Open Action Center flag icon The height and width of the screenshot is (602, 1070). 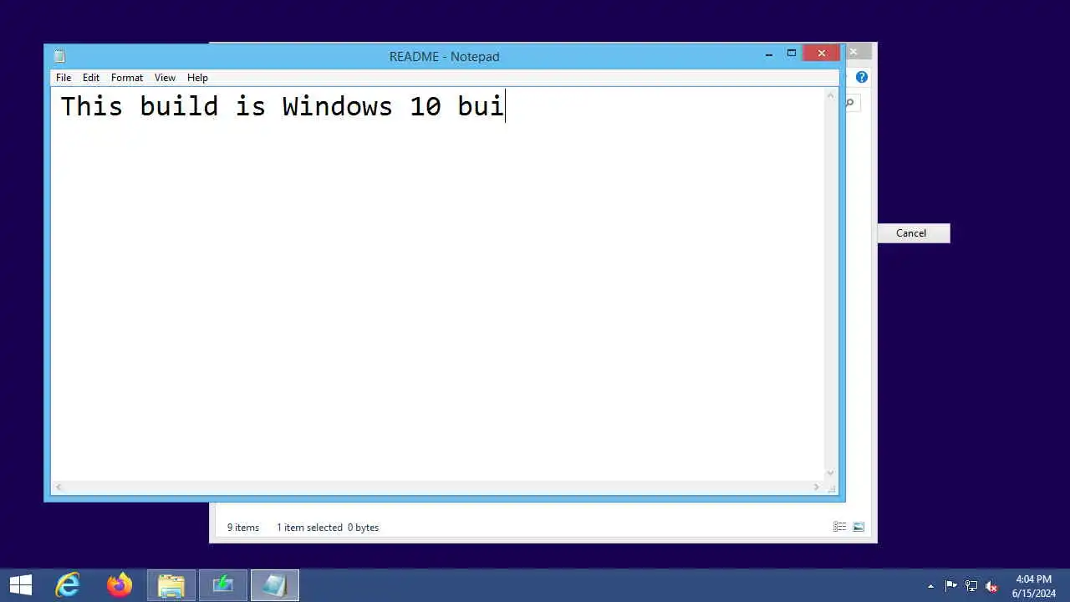[951, 586]
